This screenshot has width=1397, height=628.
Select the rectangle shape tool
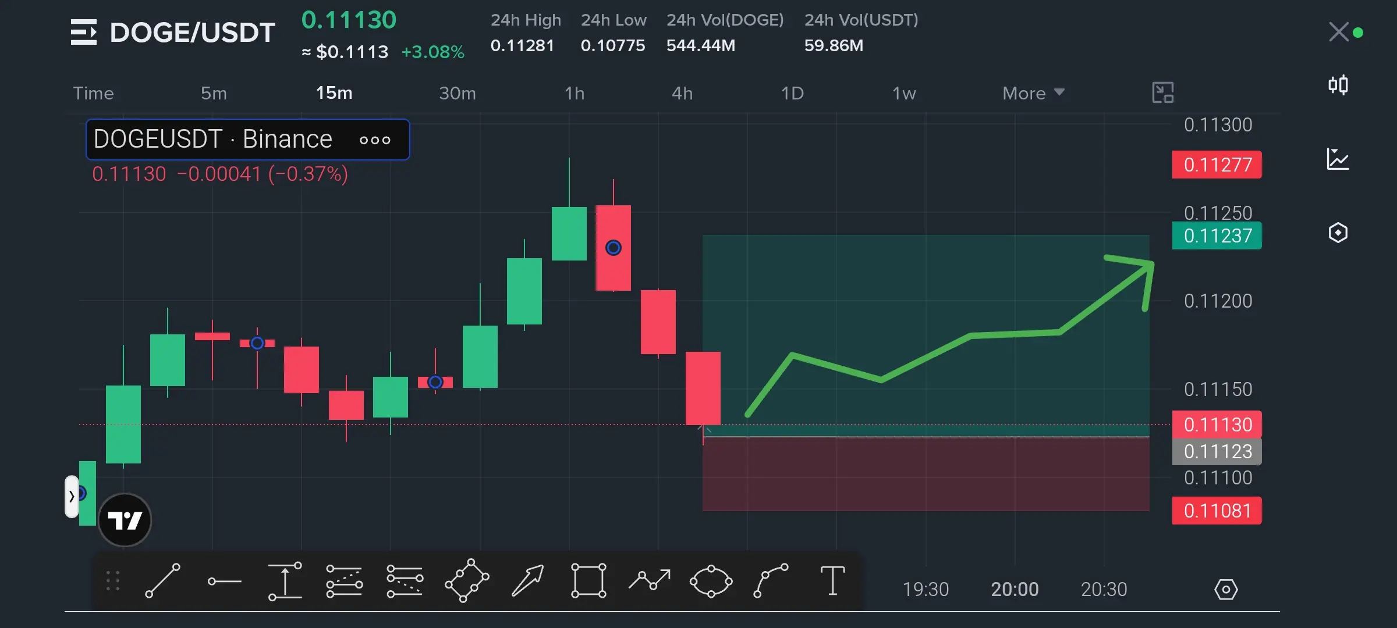click(x=588, y=580)
